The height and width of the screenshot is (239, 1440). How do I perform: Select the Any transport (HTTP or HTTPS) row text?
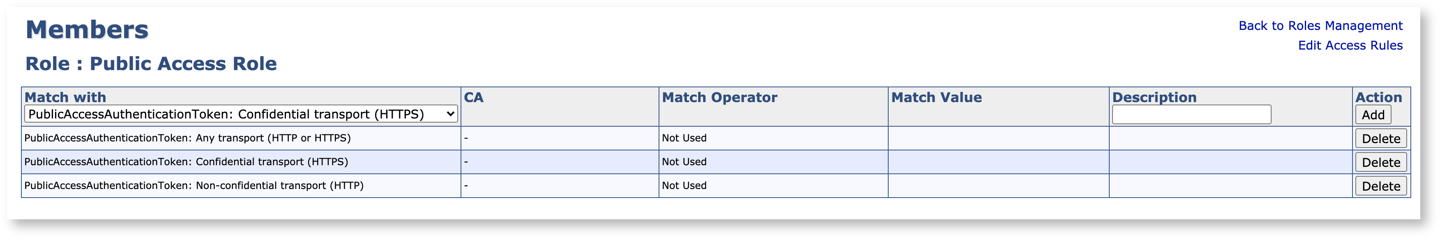tap(187, 138)
